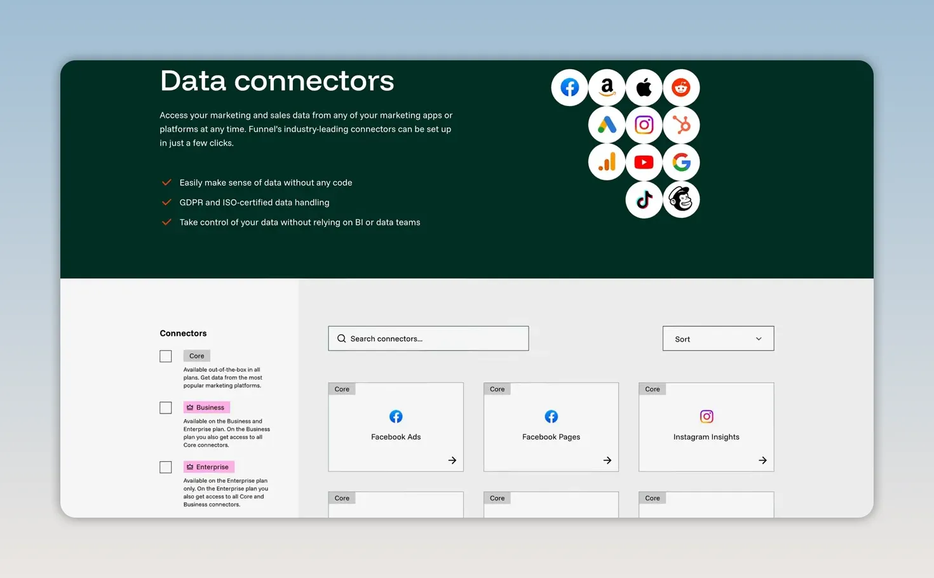Click the Google Ads logo circle
This screenshot has width=934, height=578.
[x=607, y=124]
